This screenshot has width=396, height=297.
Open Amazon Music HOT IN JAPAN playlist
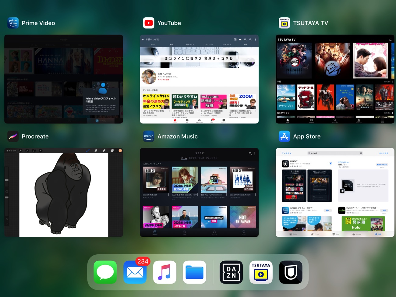(243, 217)
